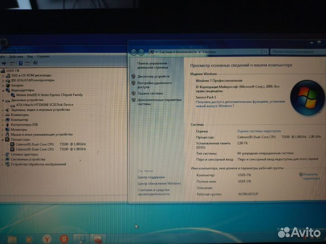Click the toolbar icon just left of the Help icon
The height and width of the screenshot is (244, 326).
(13, 63)
